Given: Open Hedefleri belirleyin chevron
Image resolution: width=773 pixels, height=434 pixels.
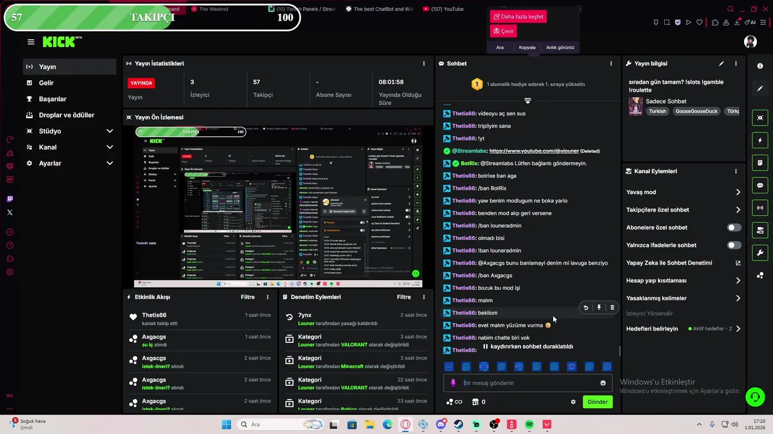Looking at the screenshot, I should pos(738,329).
